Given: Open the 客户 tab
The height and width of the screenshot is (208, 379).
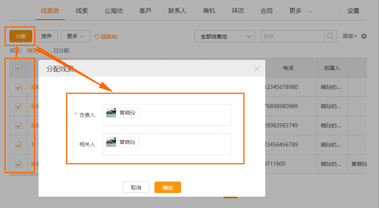Looking at the screenshot, I should coord(145,11).
